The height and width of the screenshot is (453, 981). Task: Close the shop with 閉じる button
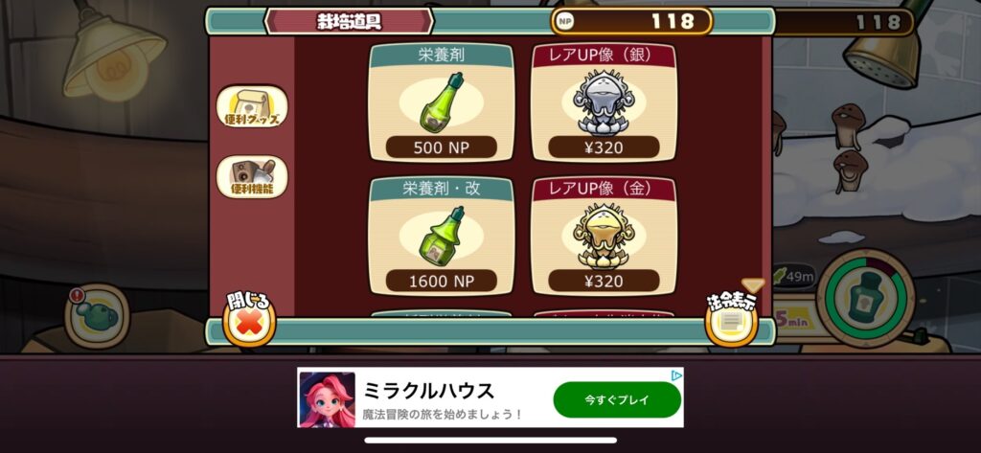tap(249, 319)
